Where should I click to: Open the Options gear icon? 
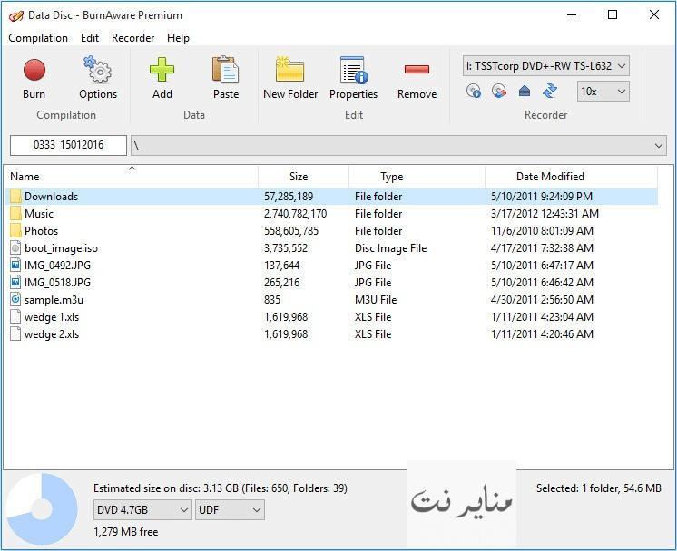(98, 70)
